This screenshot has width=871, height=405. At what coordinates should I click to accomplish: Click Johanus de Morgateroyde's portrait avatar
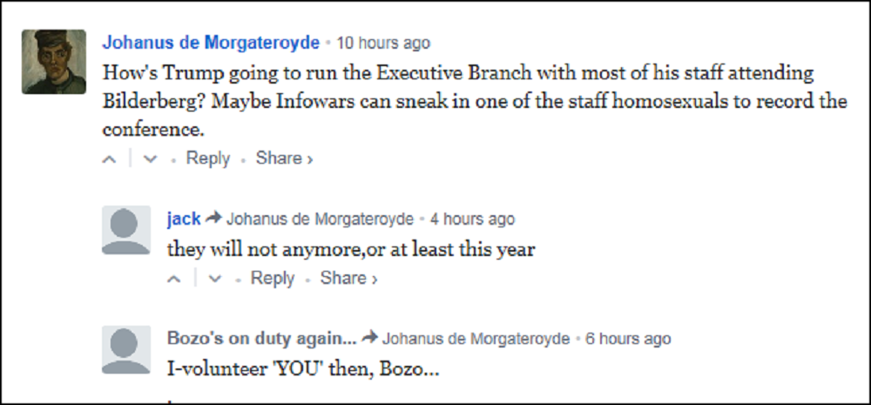[53, 61]
